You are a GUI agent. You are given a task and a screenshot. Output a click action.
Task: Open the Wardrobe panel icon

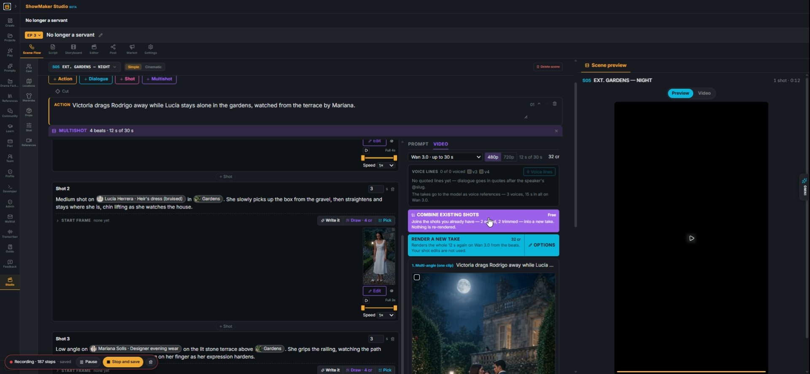pos(29,98)
